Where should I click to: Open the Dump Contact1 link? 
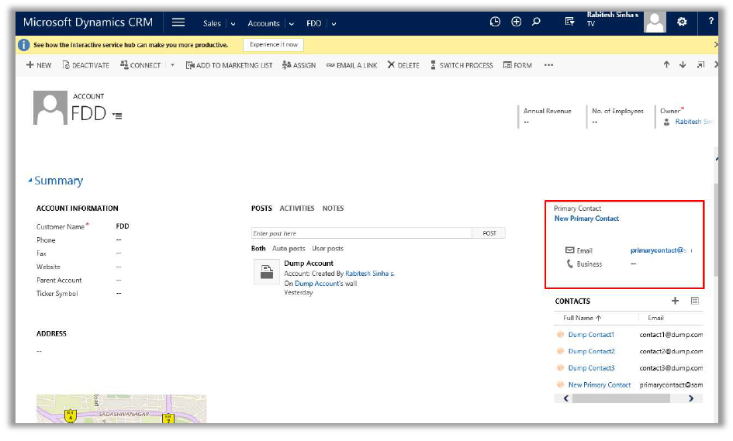click(591, 335)
